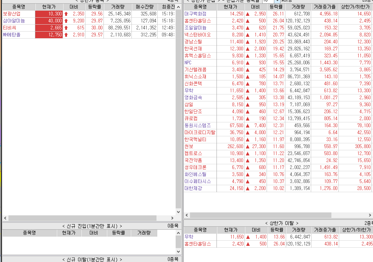Select 켐트로스 stock row

pyautogui.click(x=193, y=154)
